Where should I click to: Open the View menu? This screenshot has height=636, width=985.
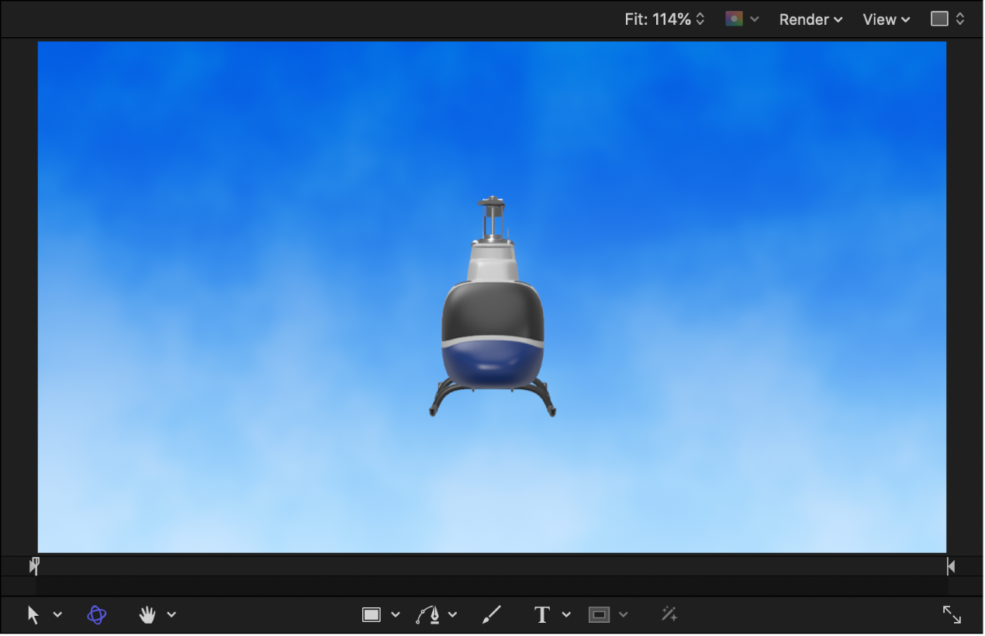pos(885,19)
